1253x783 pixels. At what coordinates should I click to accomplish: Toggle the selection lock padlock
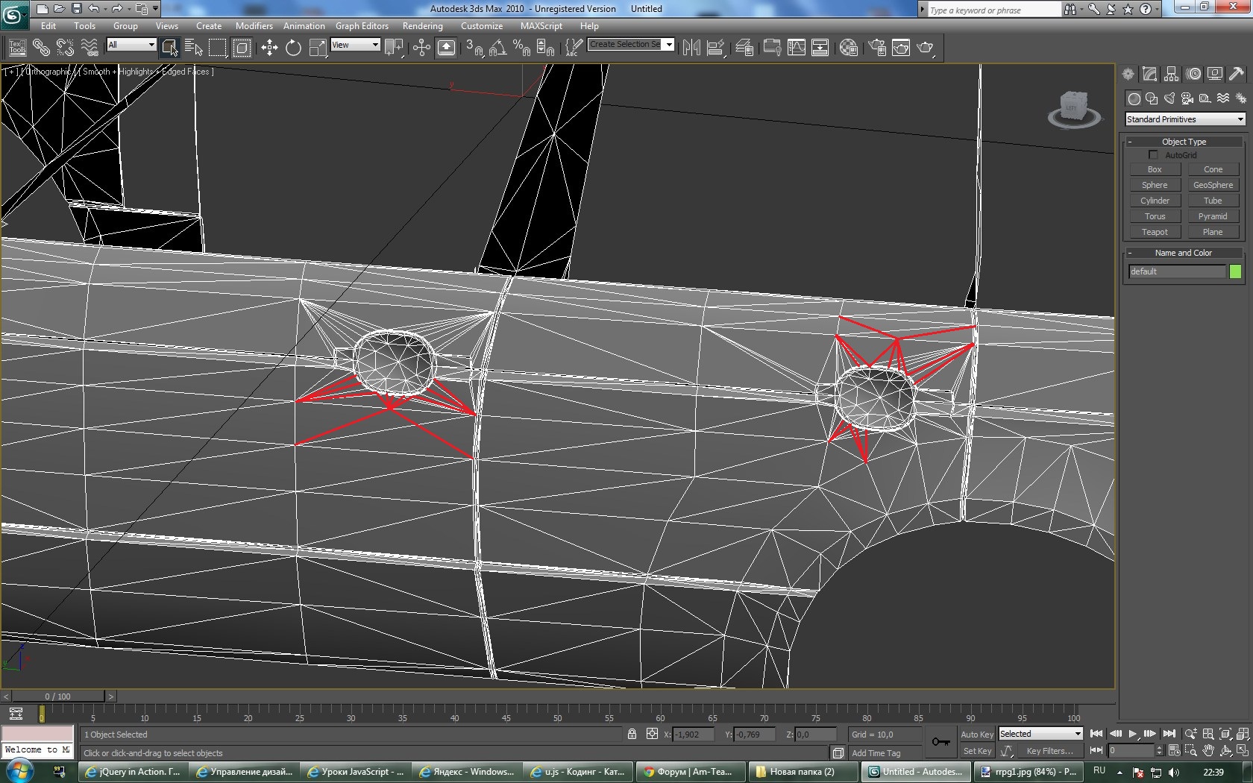tap(632, 735)
